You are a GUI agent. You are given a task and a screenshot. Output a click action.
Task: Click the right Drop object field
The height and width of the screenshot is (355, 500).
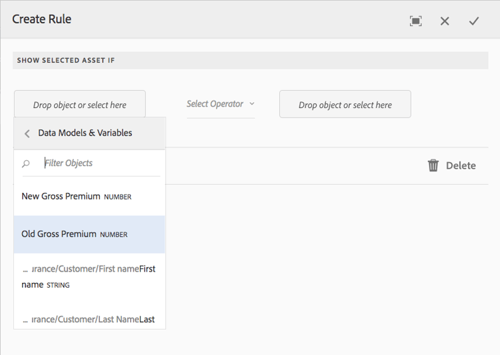click(345, 105)
